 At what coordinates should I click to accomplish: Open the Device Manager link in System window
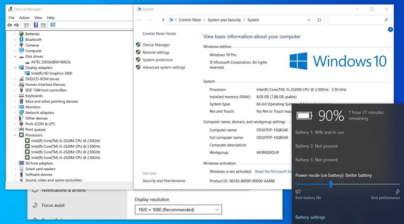tap(156, 44)
